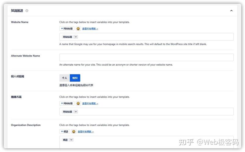Open the view-all-tags link under Website Name

point(90,29)
